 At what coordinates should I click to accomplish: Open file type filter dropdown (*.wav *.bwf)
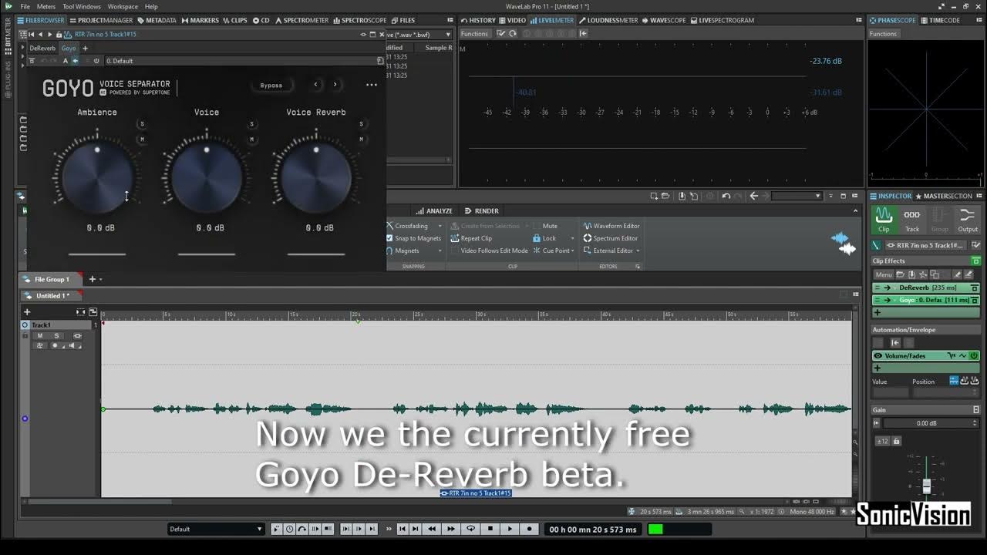point(419,34)
